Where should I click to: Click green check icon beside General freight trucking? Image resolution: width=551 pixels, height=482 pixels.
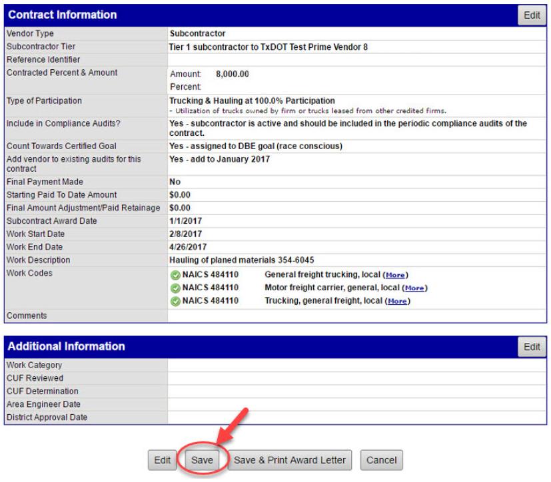177,275
